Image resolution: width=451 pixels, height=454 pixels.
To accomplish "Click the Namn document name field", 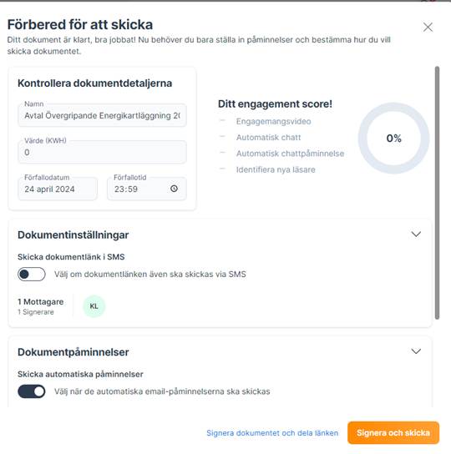I will (x=102, y=115).
